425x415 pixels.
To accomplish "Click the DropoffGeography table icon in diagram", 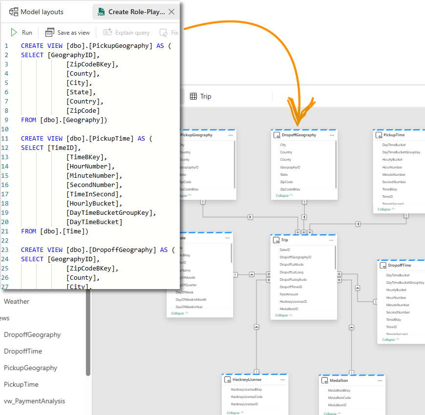I will point(277,135).
